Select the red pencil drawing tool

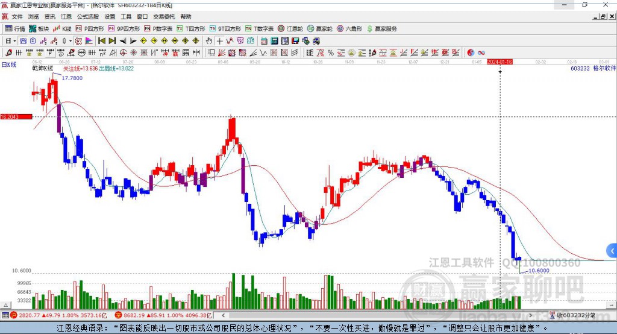[x=8, y=52]
